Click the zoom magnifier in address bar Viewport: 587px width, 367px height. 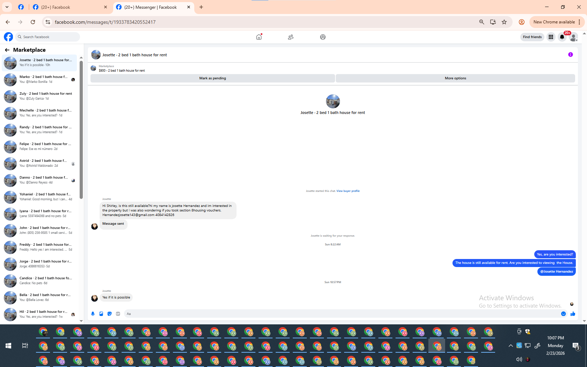(x=482, y=22)
